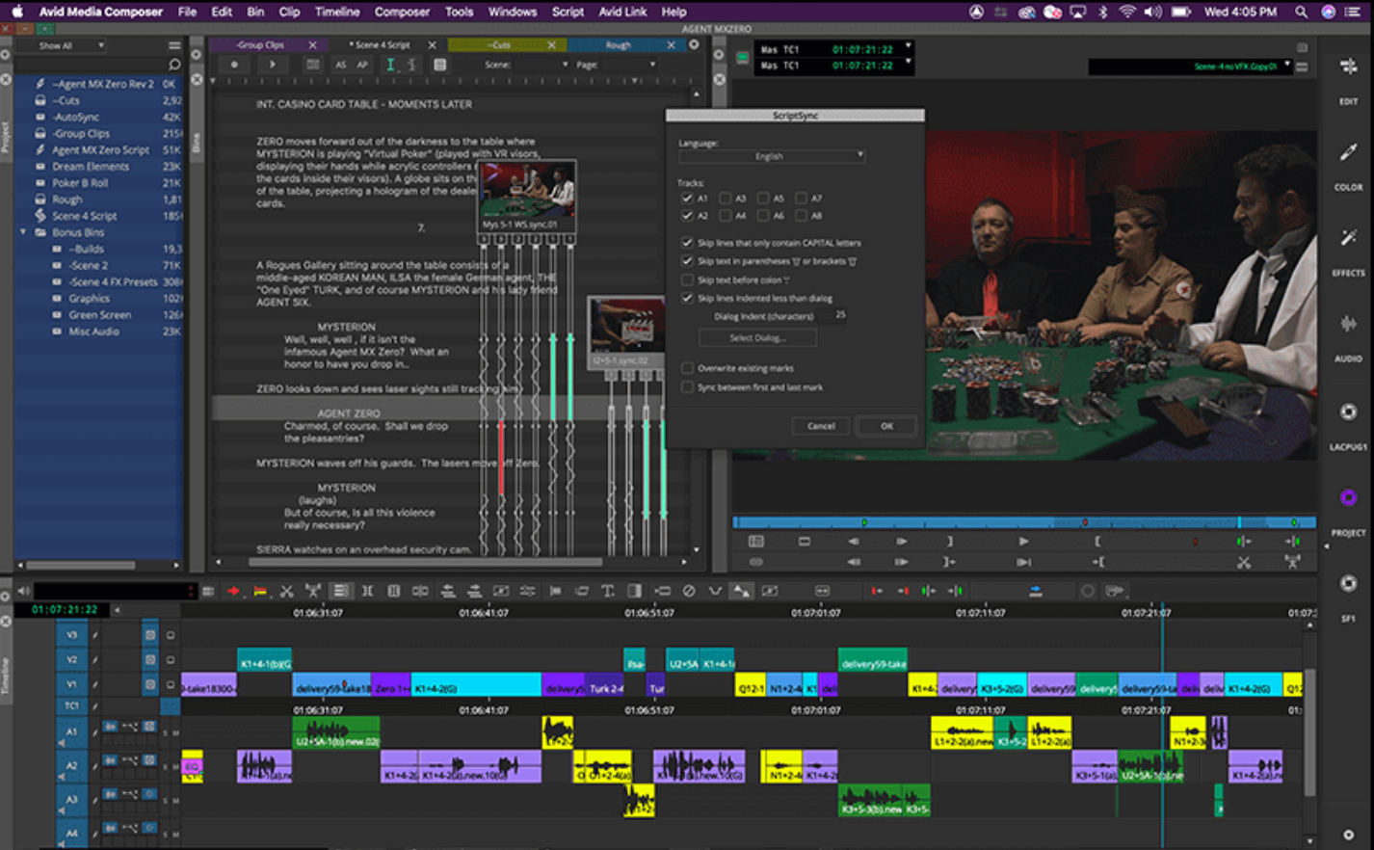Click the Mark In bracket button under monitor
This screenshot has width=1374, height=850.
[x=1097, y=542]
